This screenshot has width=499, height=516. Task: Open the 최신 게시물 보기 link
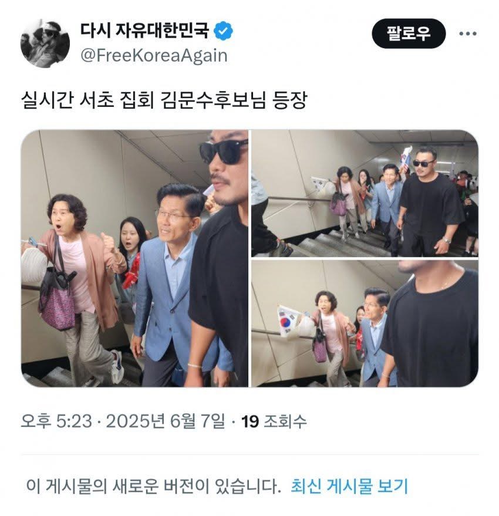click(x=349, y=486)
